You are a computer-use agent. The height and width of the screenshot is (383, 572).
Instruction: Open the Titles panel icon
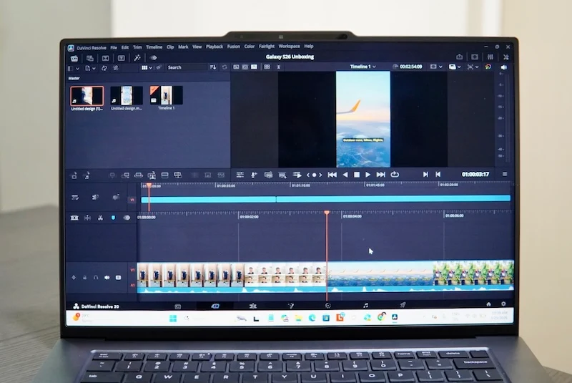pos(121,58)
